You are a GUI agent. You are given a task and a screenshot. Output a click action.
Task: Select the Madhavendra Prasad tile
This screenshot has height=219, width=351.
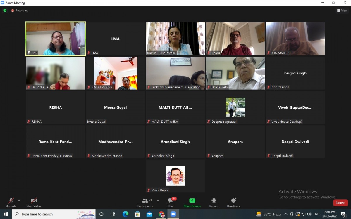tap(116, 142)
